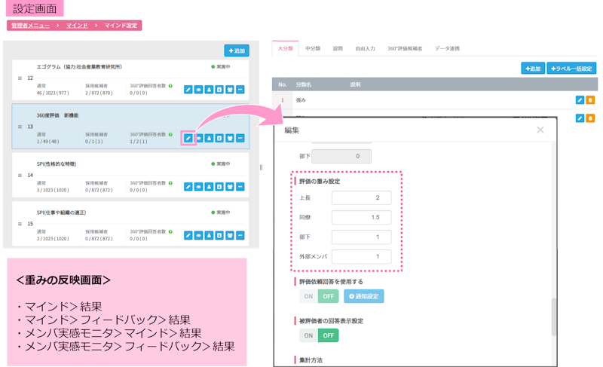Click the help icon beside 360°評価回答者数 in row 13

(170, 134)
